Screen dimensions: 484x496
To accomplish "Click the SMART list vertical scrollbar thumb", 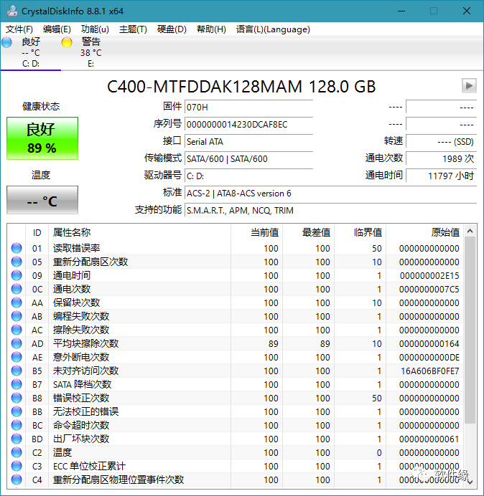I will [x=470, y=330].
